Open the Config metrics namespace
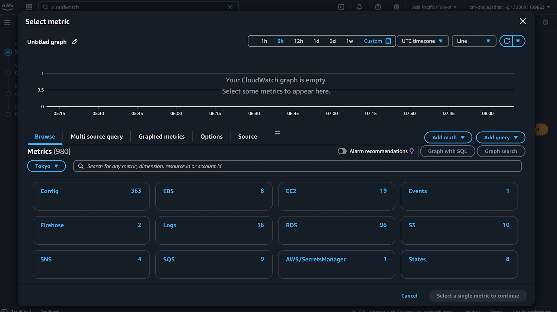Viewport: 557px width, 312px height. click(91, 196)
